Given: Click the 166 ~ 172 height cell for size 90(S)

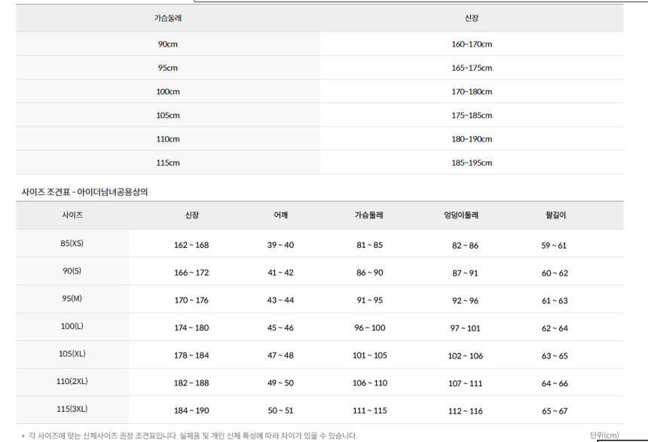Looking at the screenshot, I should [191, 273].
